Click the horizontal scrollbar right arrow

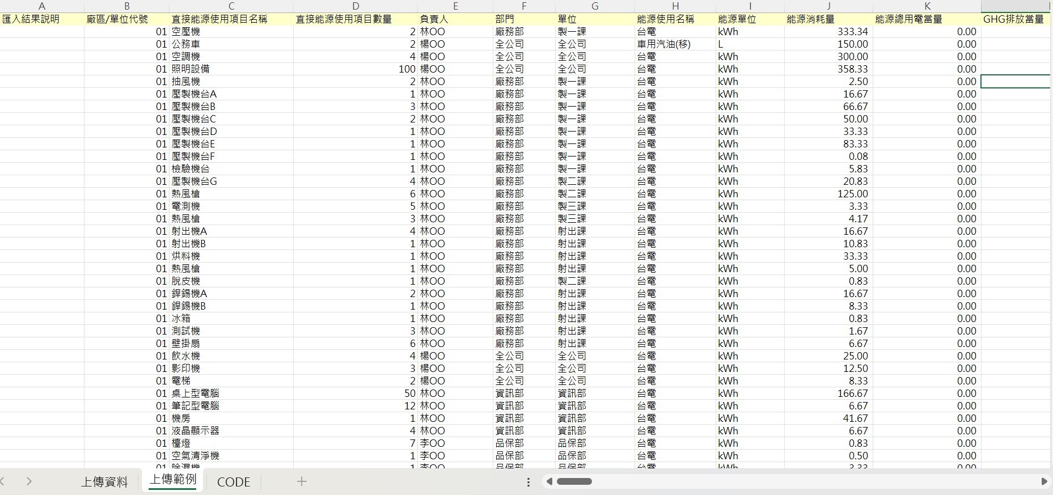click(1044, 481)
